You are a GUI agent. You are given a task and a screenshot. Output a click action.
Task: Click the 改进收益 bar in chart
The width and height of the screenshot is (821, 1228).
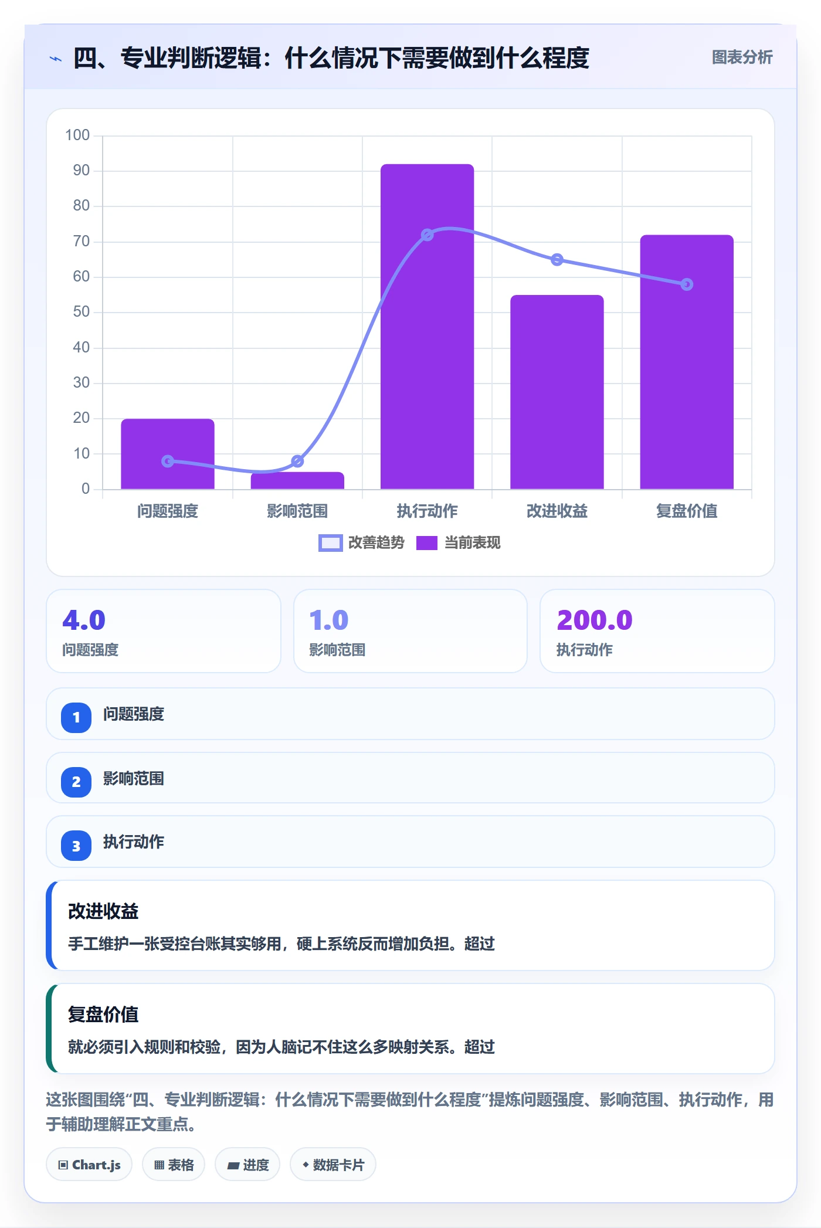tap(557, 392)
